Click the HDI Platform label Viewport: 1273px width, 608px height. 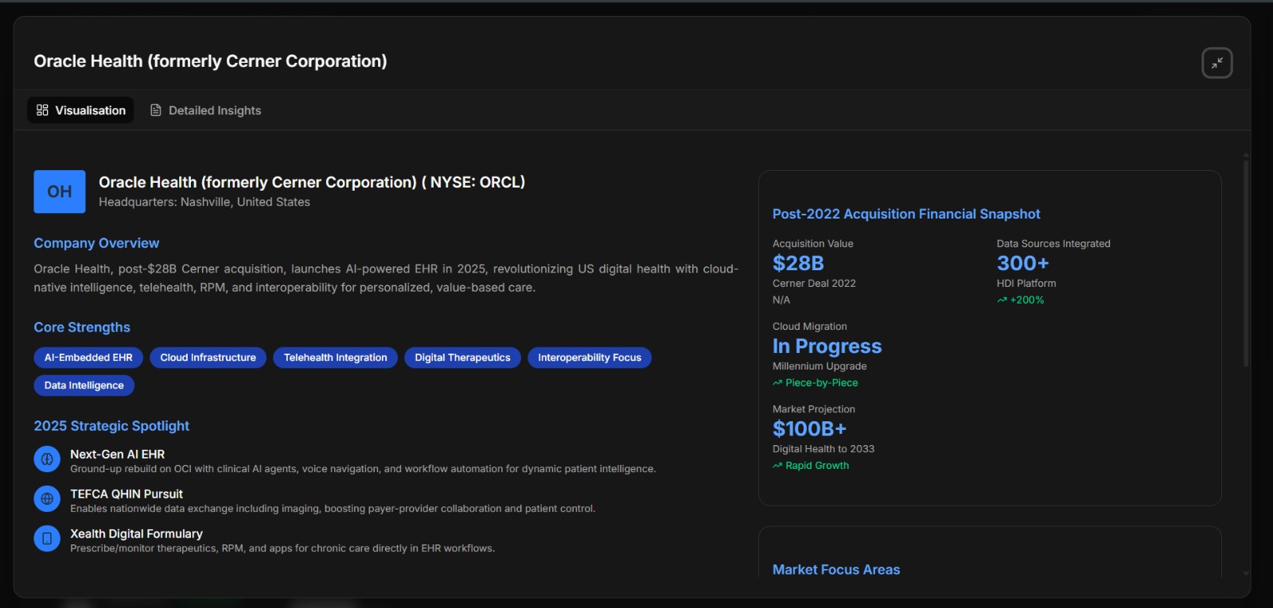tap(1026, 284)
